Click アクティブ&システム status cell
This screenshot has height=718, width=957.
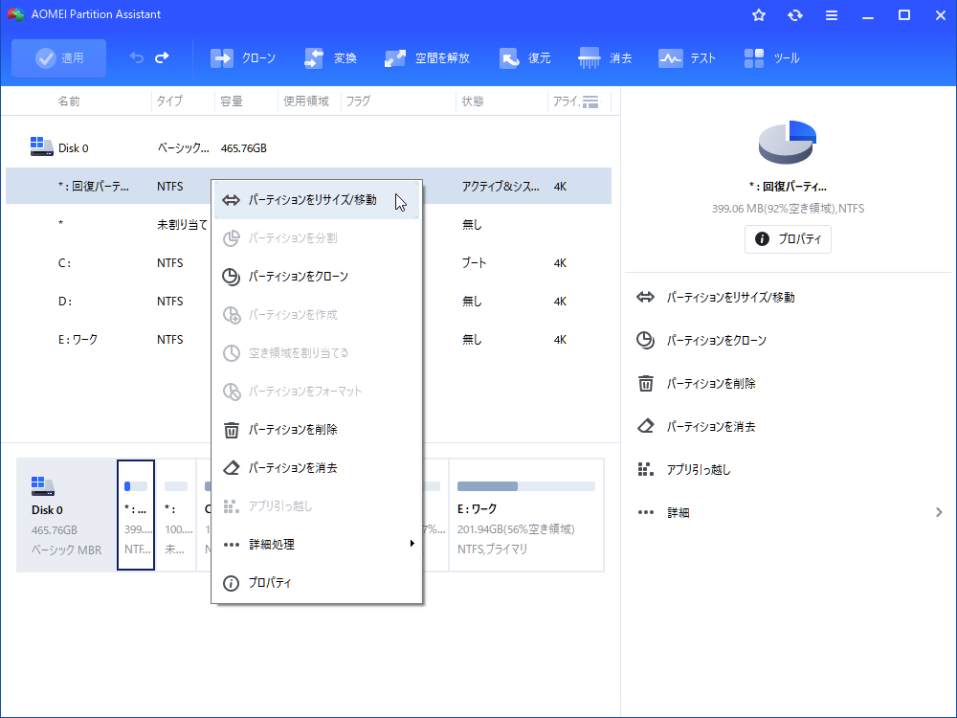pyautogui.click(x=501, y=187)
